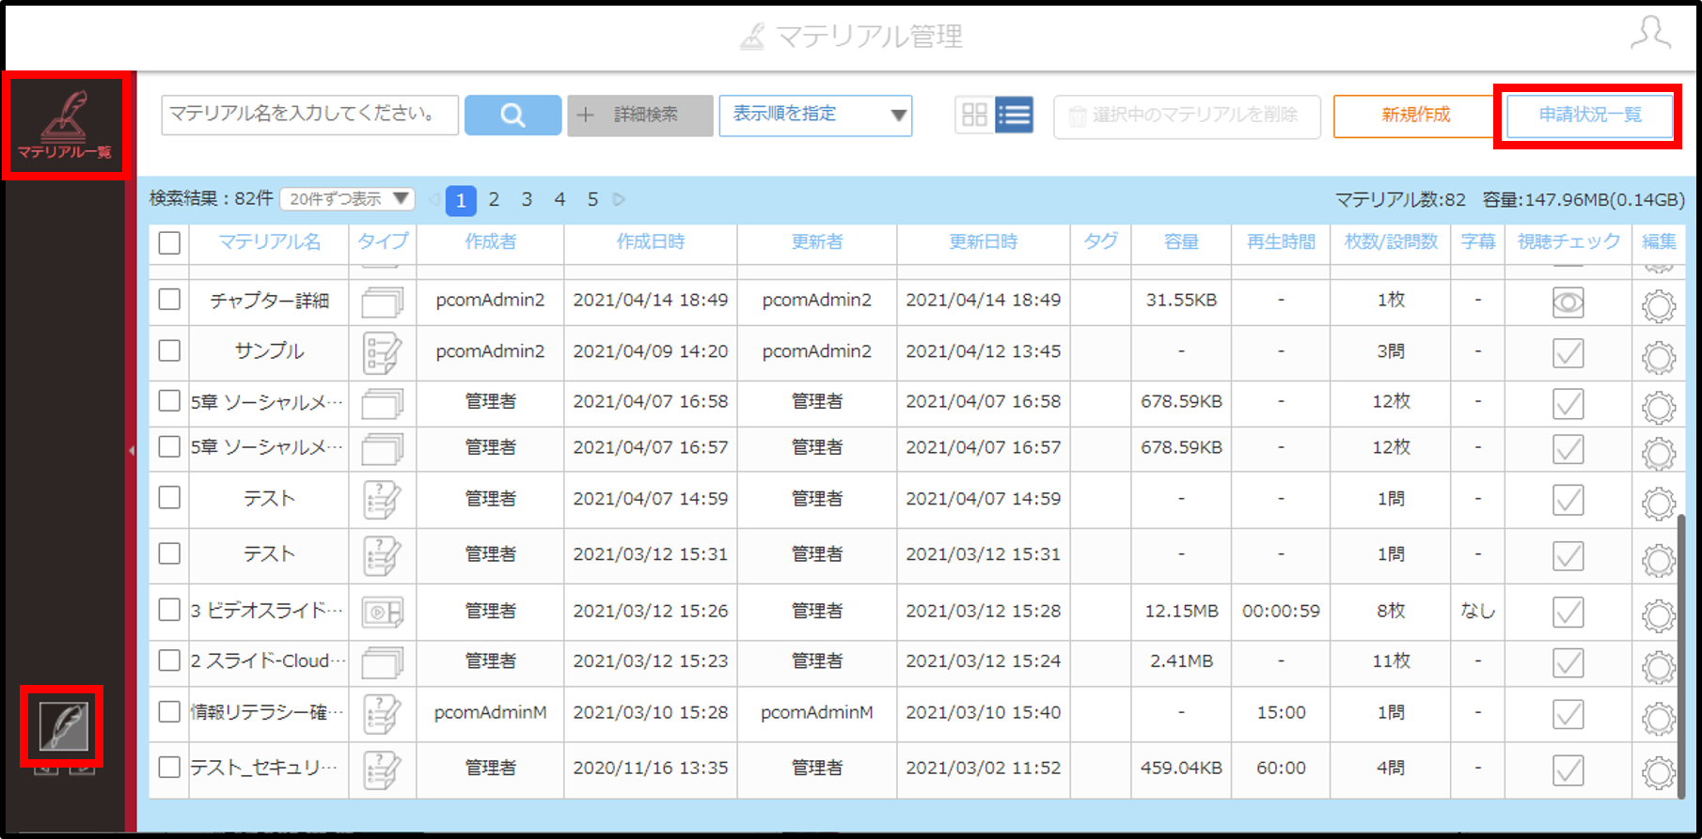Open 申請状況一覧 button

pyautogui.click(x=1589, y=116)
